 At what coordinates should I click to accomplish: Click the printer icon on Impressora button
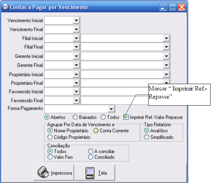[x=44, y=173]
